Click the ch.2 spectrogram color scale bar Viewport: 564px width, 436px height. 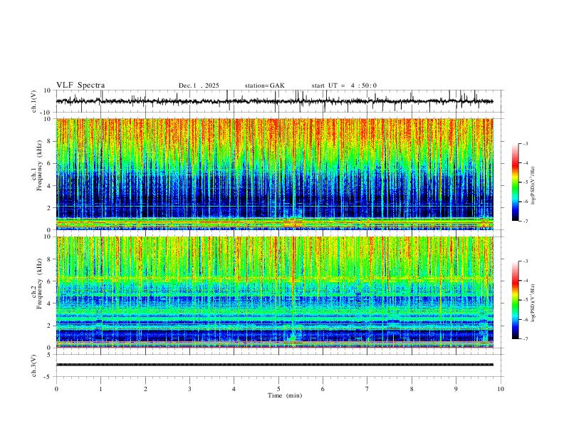515,300
